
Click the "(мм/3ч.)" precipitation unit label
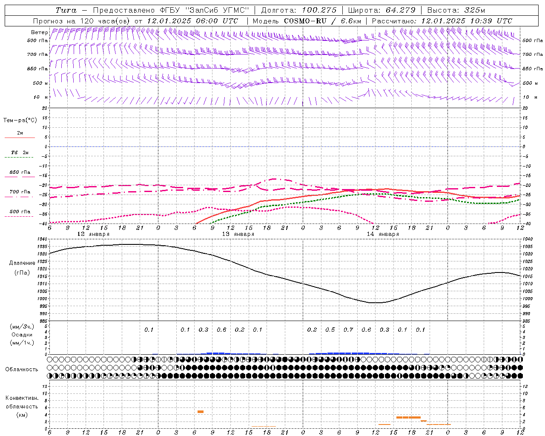[x=22, y=327]
